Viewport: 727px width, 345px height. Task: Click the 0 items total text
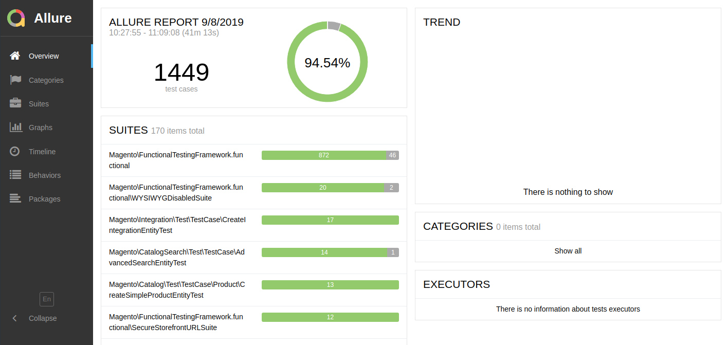(x=518, y=227)
